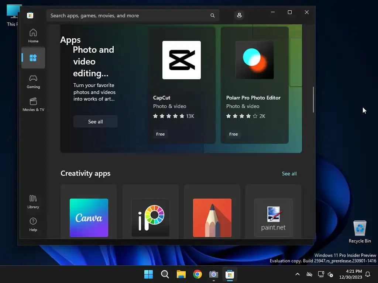Select the Apps section in sidebar
This screenshot has width=378, height=283.
click(33, 58)
